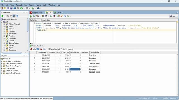Click the Redo arrow icon
This screenshot has width=179, height=100.
tap(18, 8)
